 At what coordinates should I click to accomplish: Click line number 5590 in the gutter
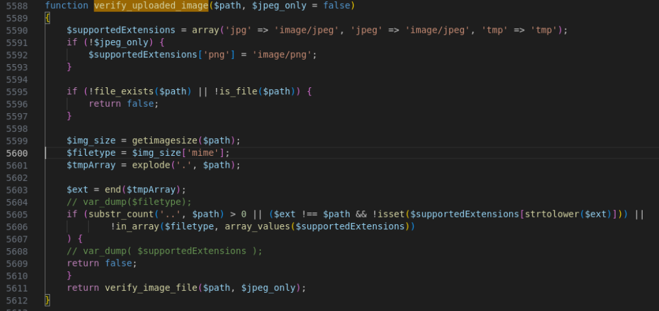pos(17,30)
